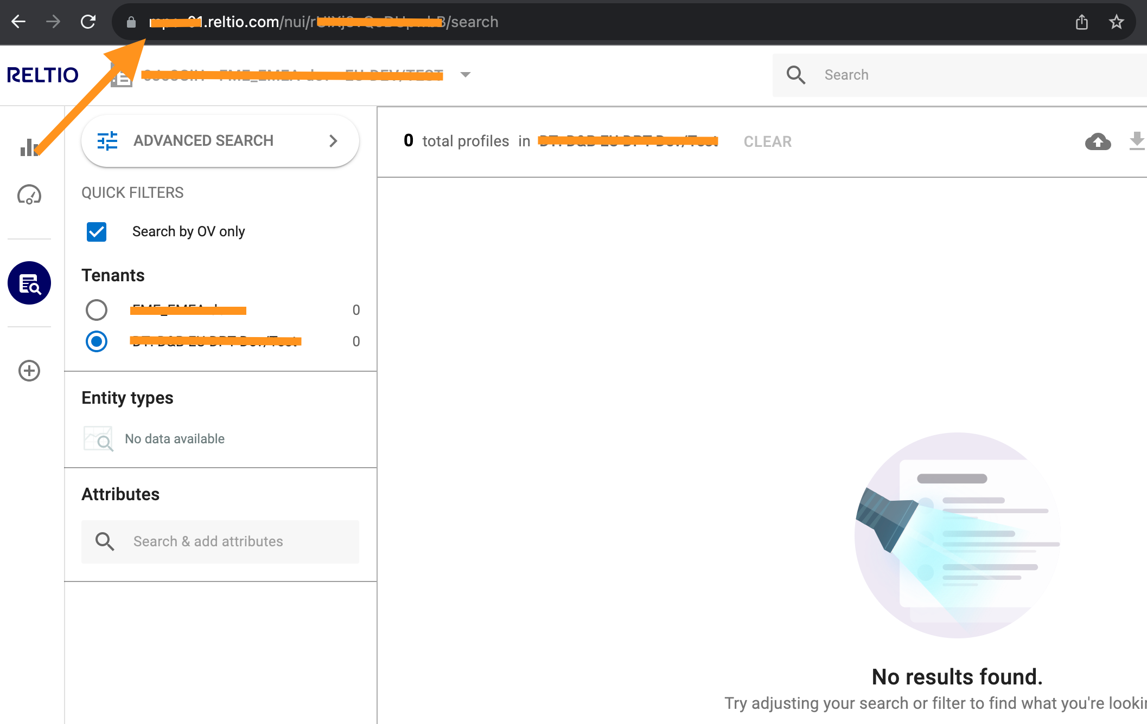Open Advanced Search panel

coord(219,140)
